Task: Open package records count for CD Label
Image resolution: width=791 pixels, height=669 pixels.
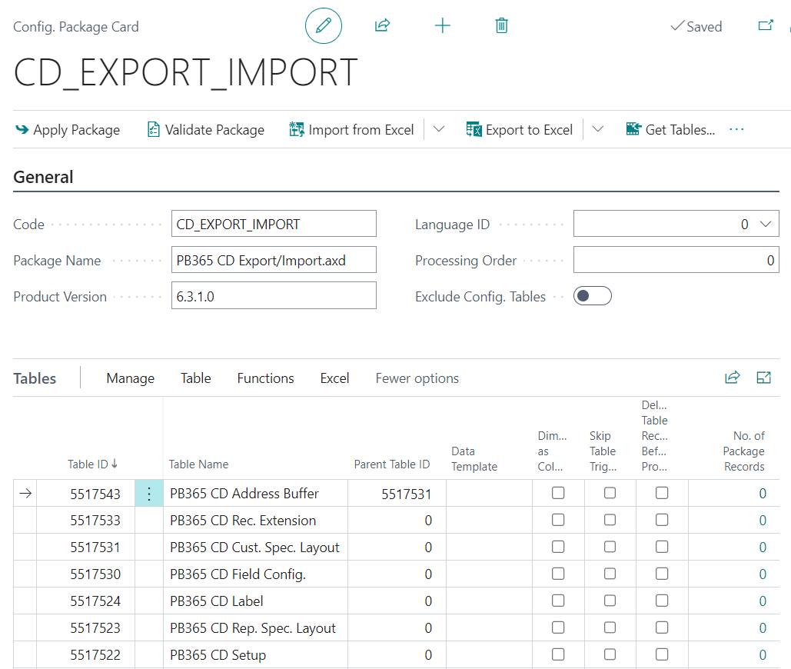Action: tap(763, 601)
